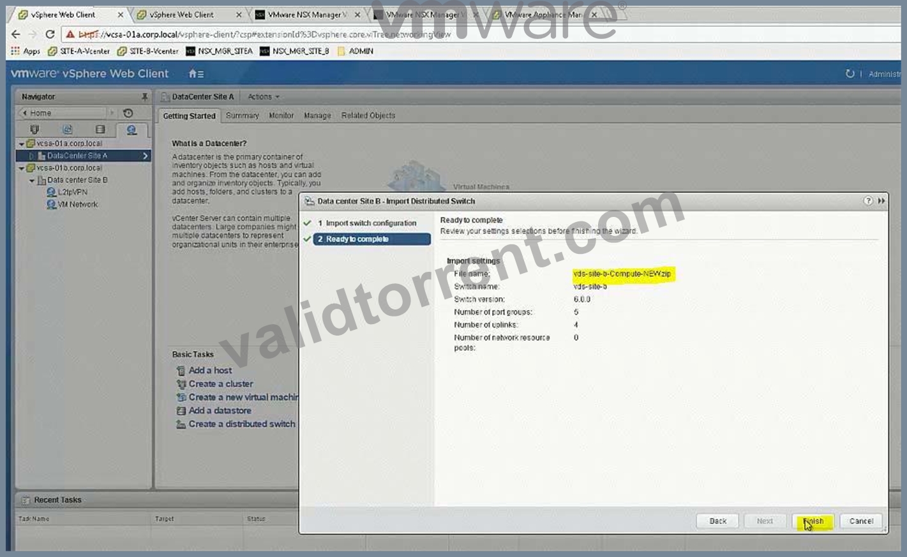
Task: Go back to Home in Navigator
Action: (65, 113)
